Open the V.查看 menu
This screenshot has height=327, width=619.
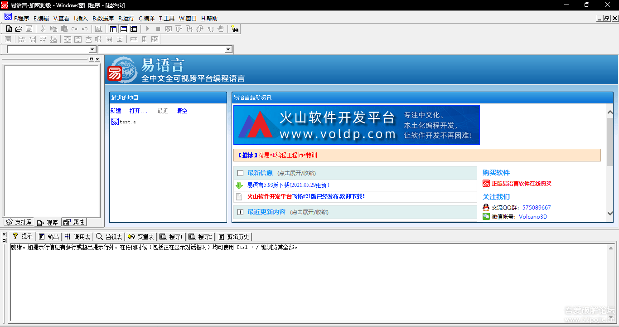point(61,18)
